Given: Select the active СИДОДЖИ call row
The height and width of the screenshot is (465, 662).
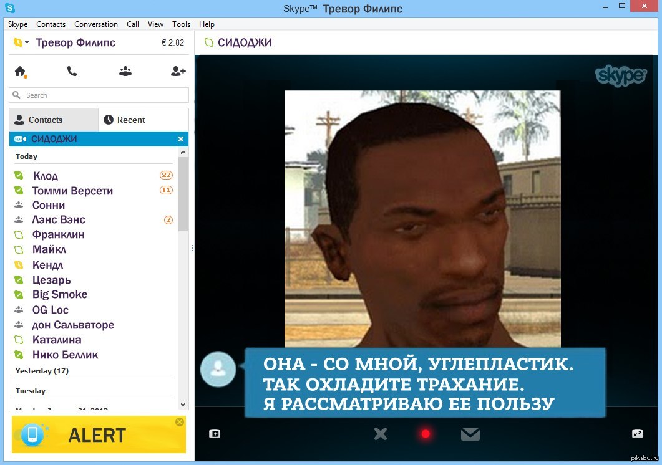Looking at the screenshot, I should pos(99,139).
